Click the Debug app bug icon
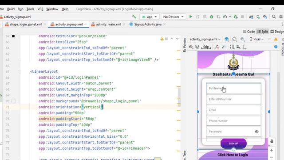This screenshot has width=284, height=160. pyautogui.click(x=211, y=17)
